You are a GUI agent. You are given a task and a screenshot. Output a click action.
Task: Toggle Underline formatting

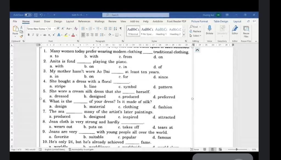[x=37, y=35]
